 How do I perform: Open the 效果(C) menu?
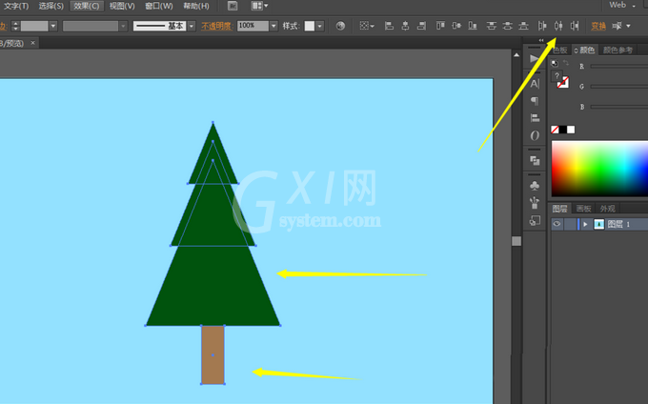[87, 7]
